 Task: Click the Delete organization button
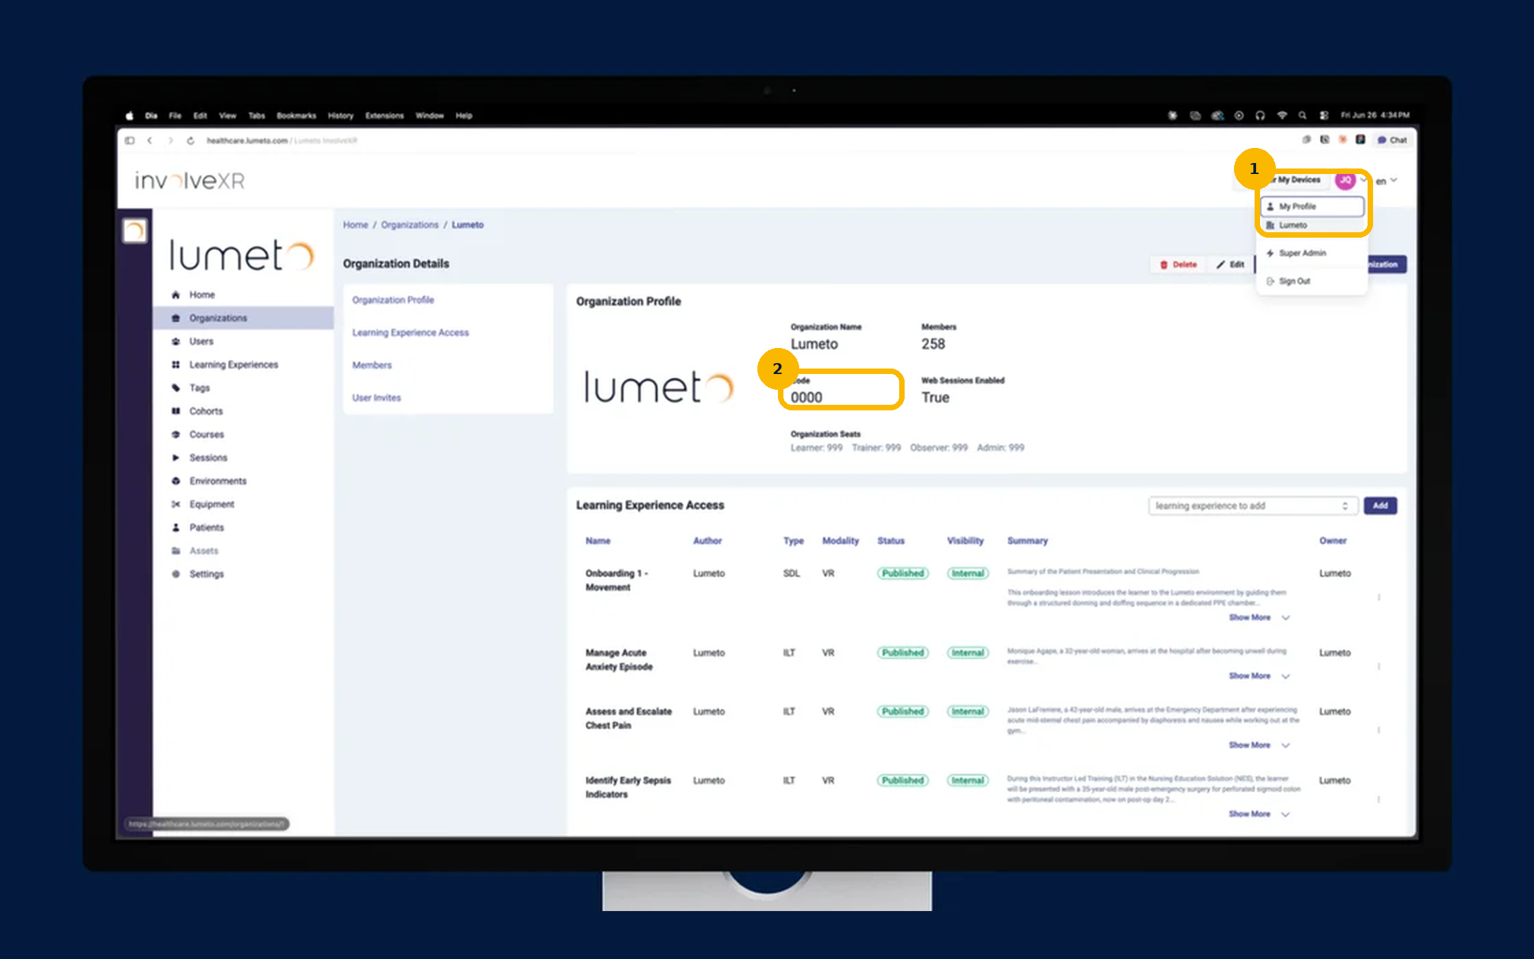[1179, 264]
